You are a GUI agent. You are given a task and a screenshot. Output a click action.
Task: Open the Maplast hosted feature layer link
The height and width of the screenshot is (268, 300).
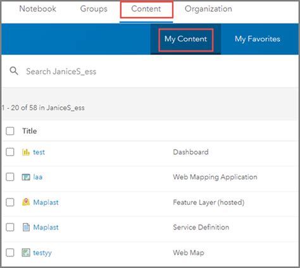coord(46,202)
